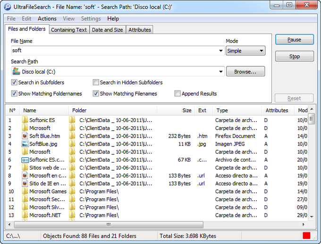
Task: Click the results list scroll-right arrow
Action: coord(304,224)
